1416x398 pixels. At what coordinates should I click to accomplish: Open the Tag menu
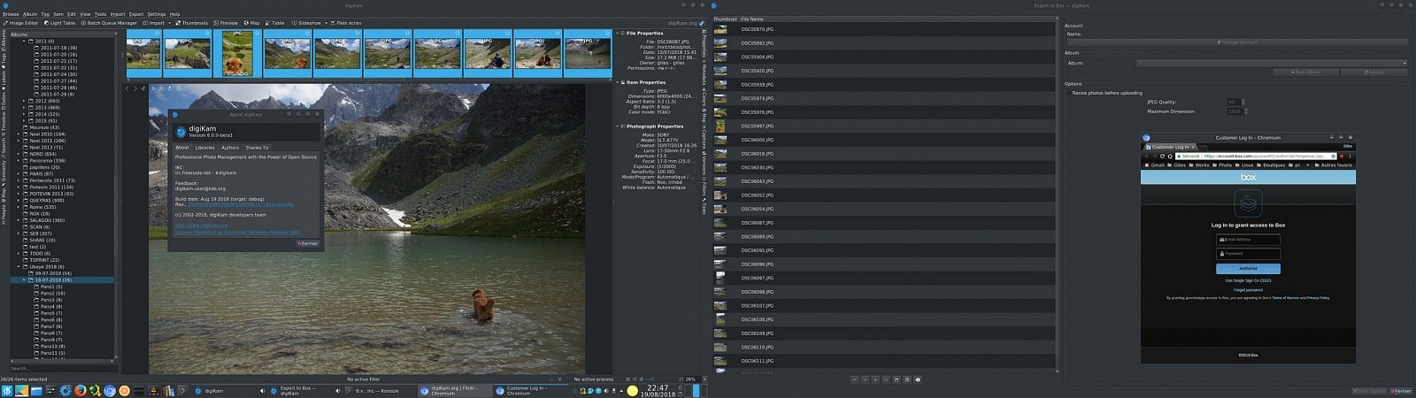(x=44, y=14)
